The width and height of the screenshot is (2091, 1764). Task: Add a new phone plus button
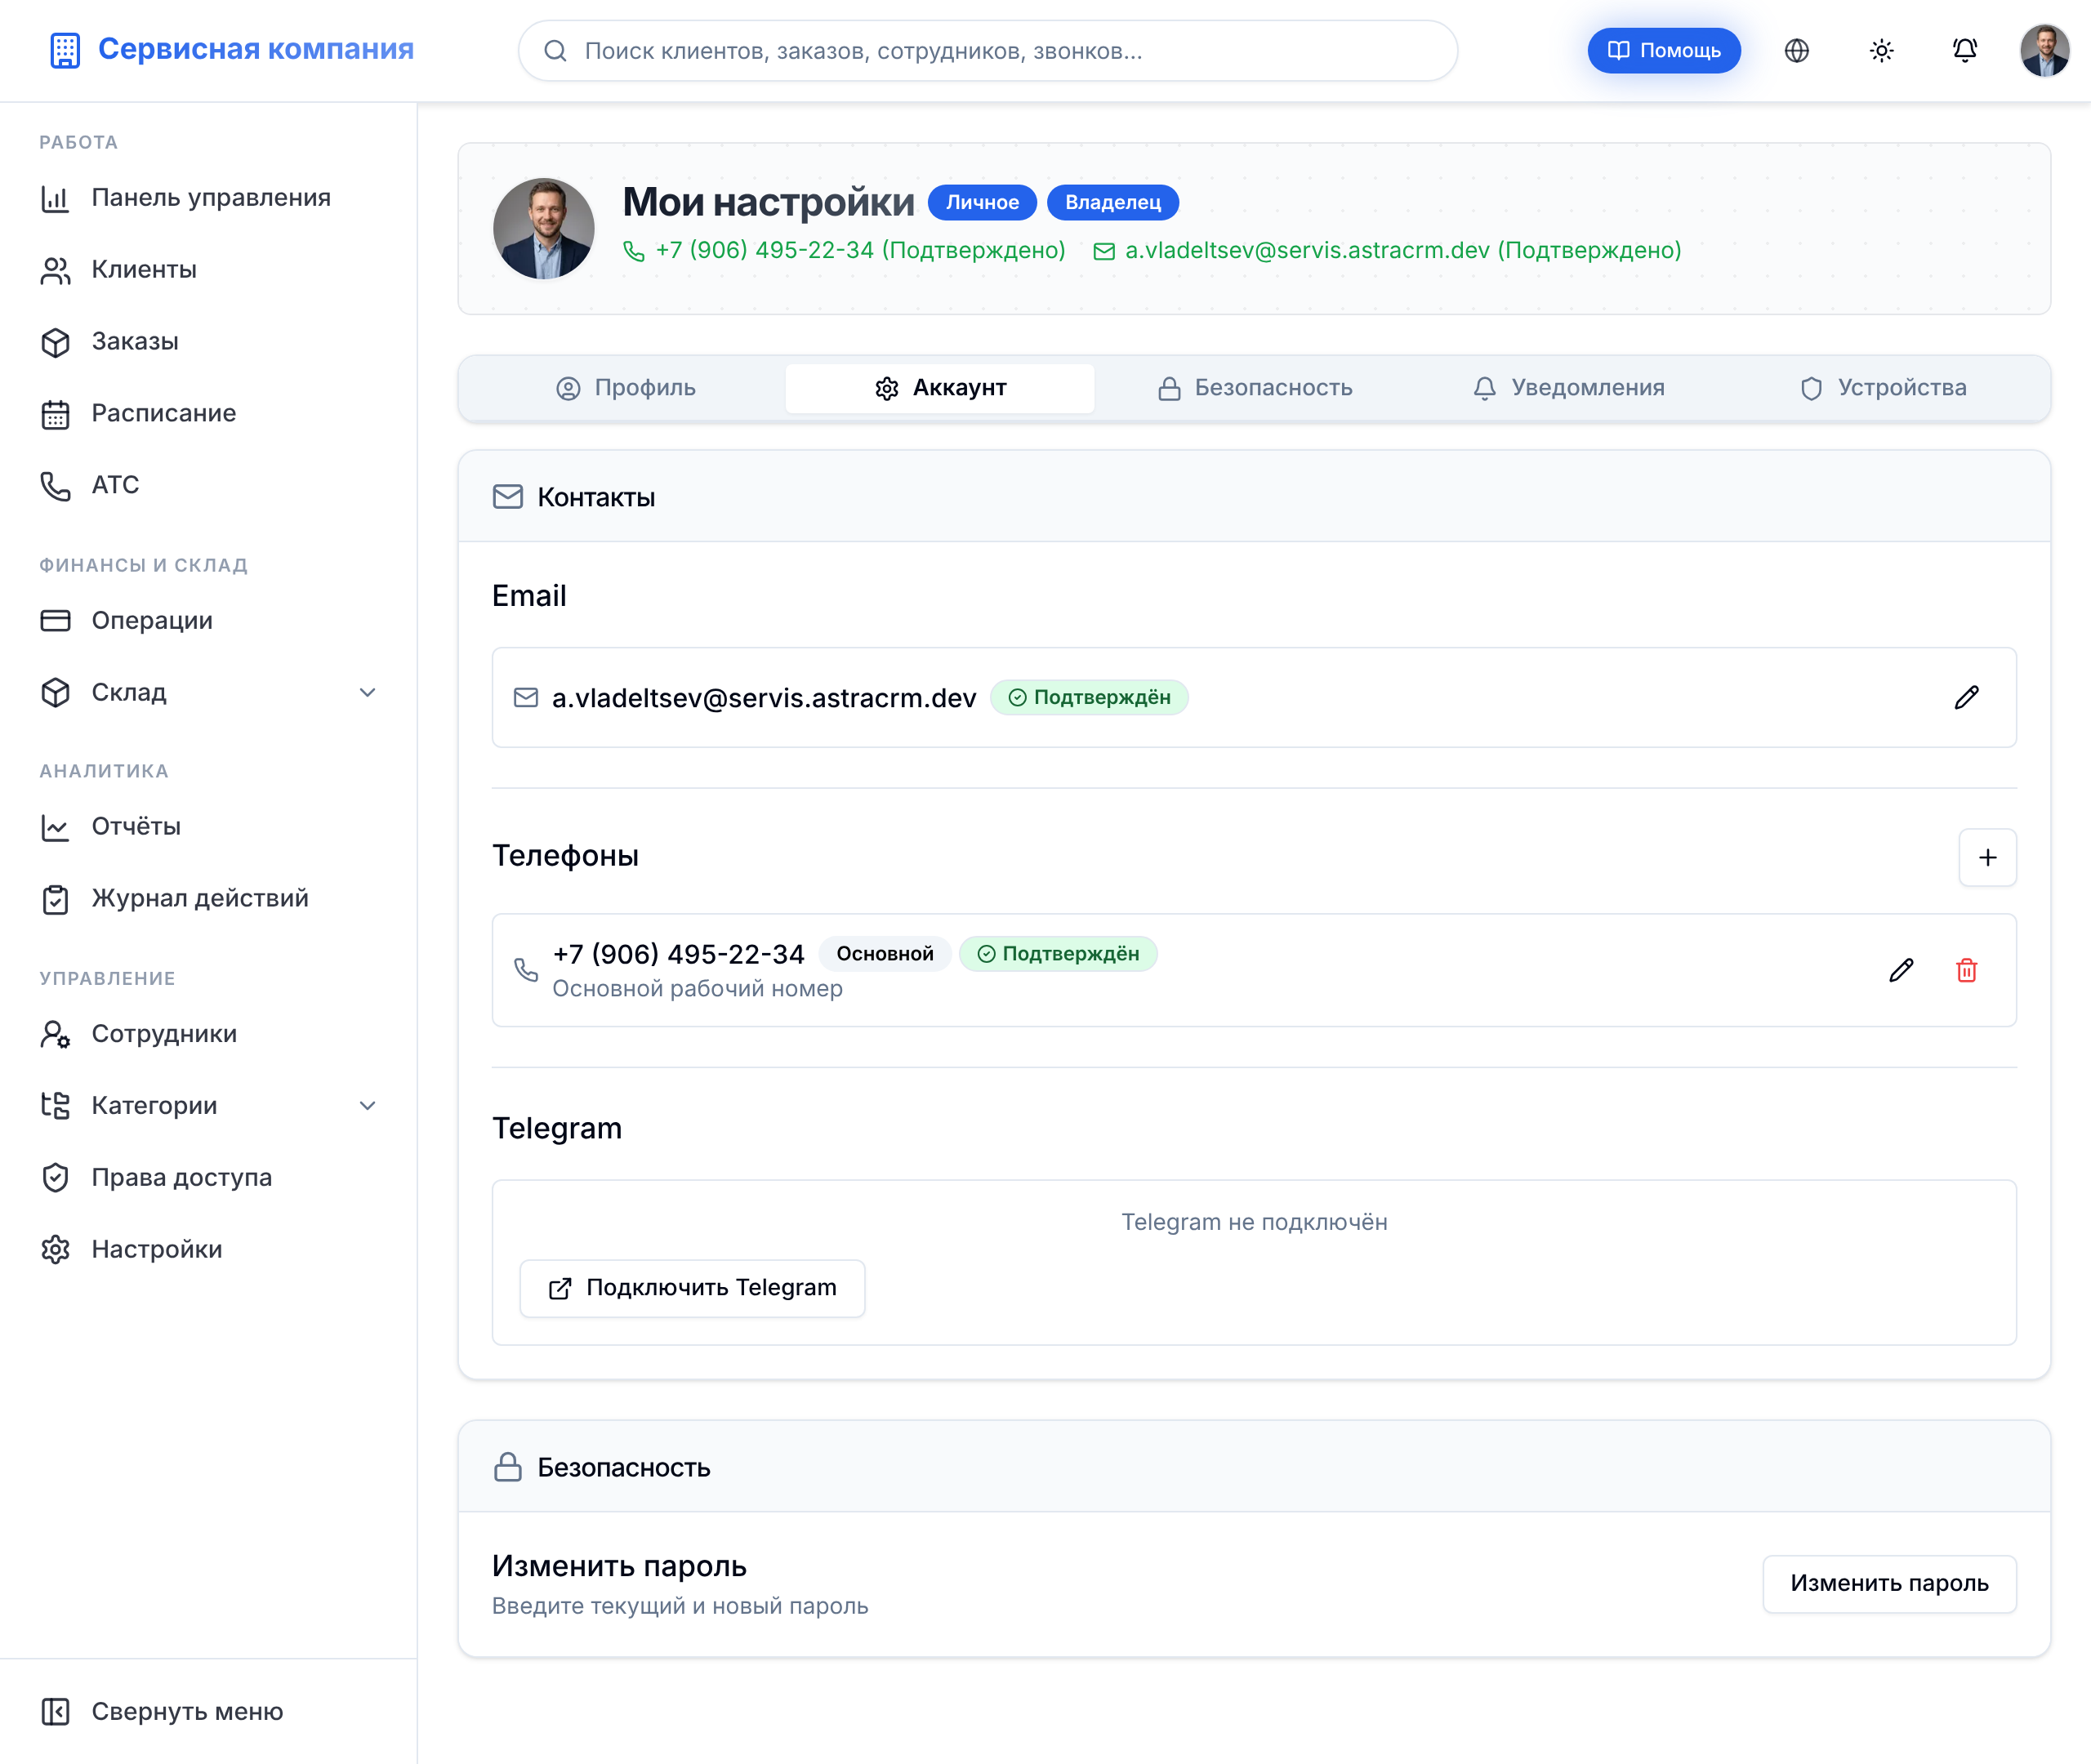[x=1987, y=858]
